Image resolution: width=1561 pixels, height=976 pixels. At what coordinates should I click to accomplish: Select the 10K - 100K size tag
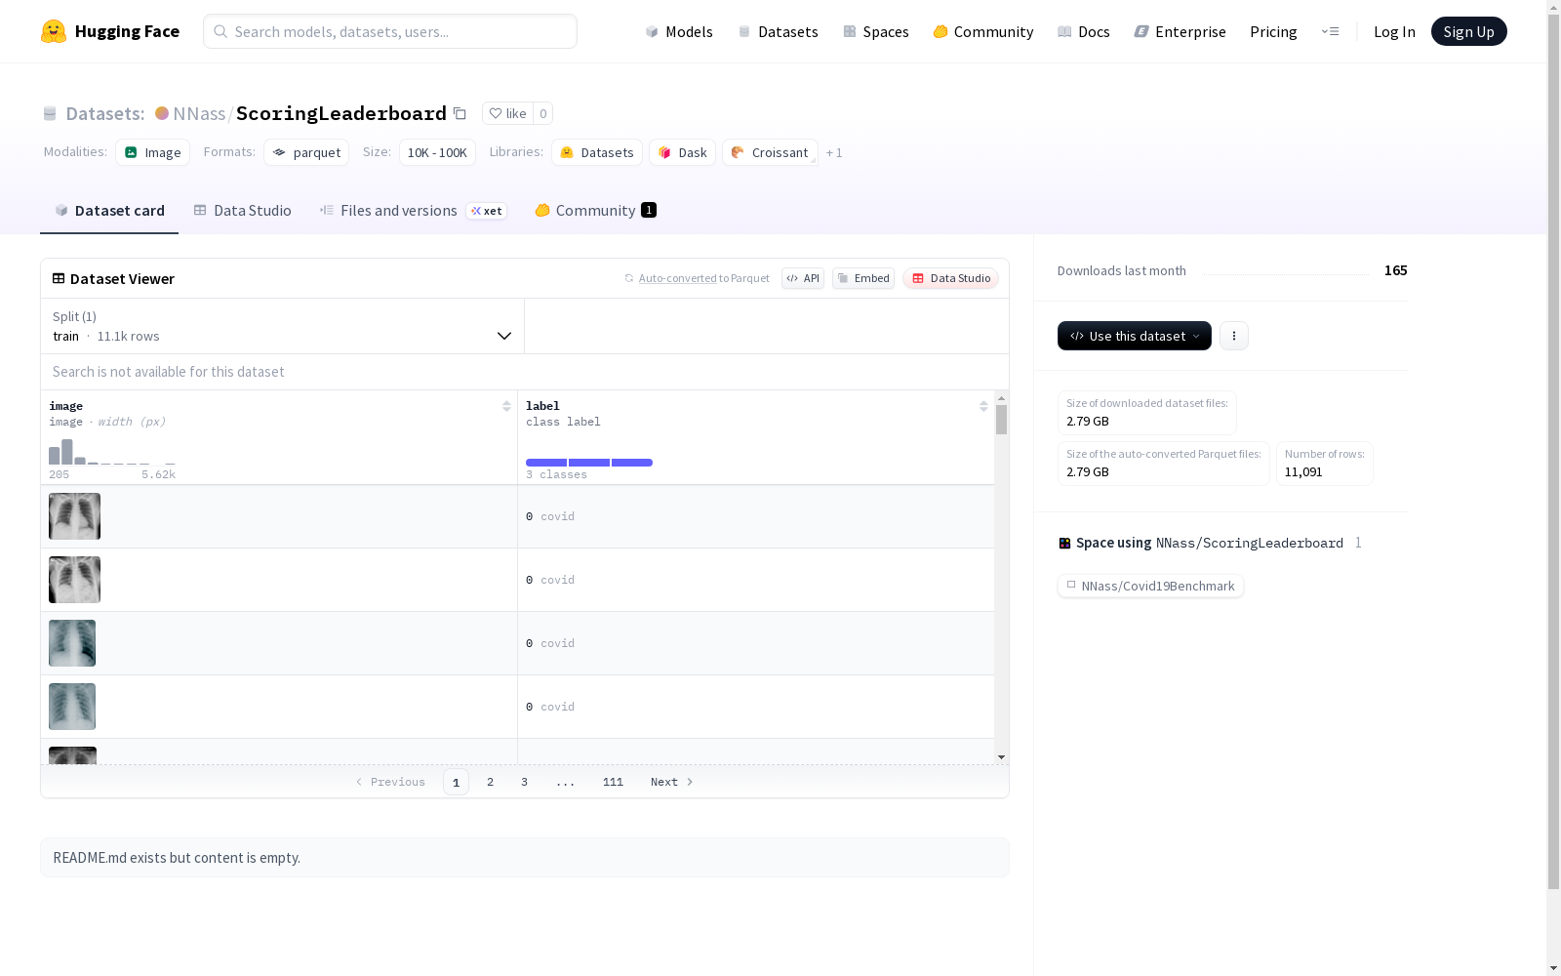point(437,152)
